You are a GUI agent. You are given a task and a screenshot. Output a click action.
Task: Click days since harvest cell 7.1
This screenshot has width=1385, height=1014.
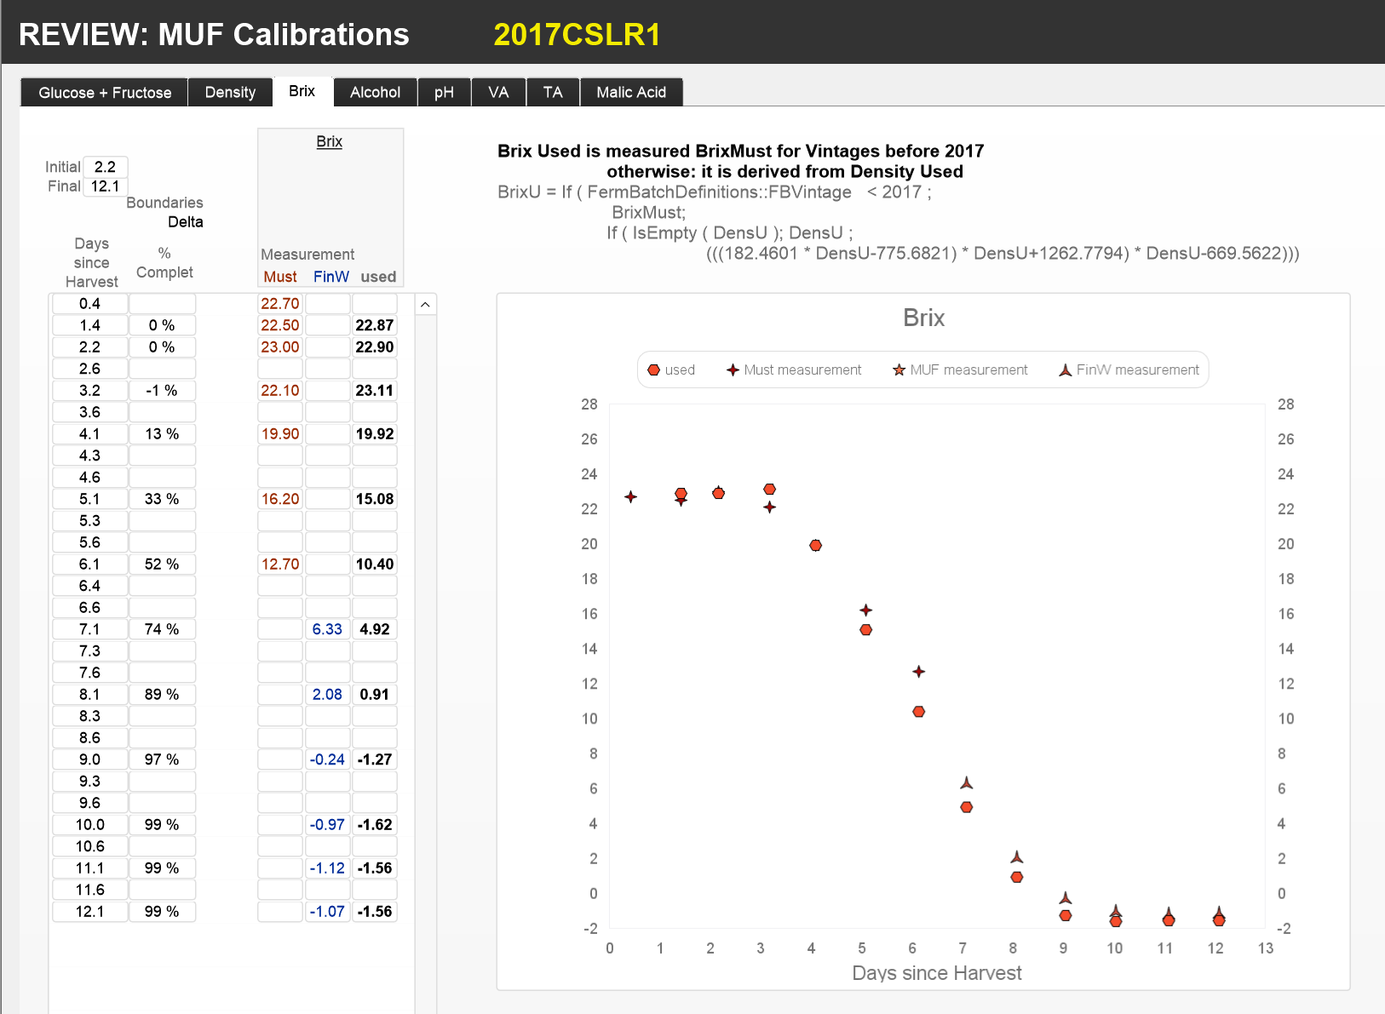(89, 629)
